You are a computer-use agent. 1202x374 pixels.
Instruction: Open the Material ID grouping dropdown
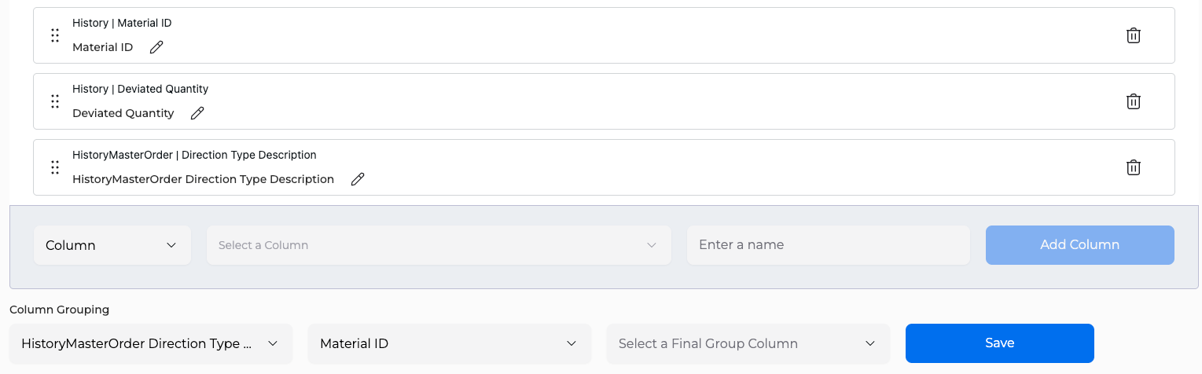click(x=450, y=343)
